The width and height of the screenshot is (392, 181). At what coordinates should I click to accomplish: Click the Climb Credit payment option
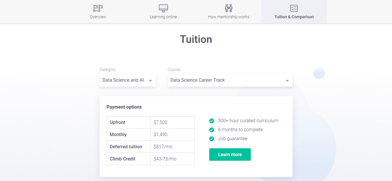pyautogui.click(x=123, y=159)
